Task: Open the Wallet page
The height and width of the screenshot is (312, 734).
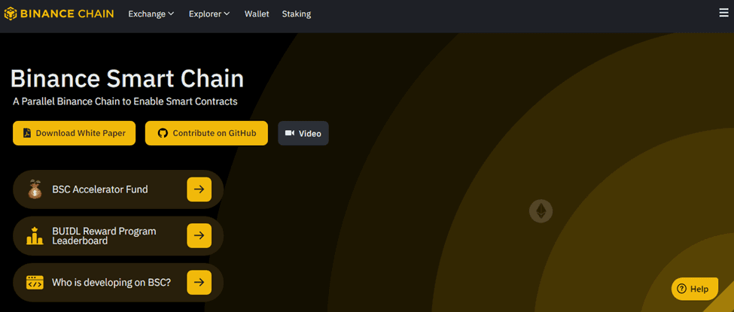Action: [x=257, y=14]
